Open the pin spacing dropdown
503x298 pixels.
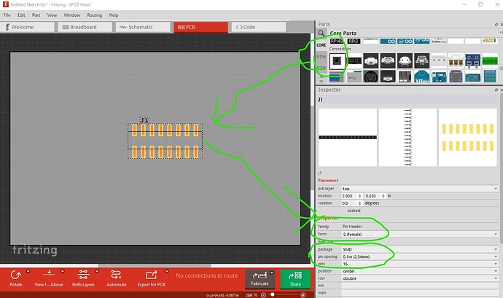click(x=420, y=256)
